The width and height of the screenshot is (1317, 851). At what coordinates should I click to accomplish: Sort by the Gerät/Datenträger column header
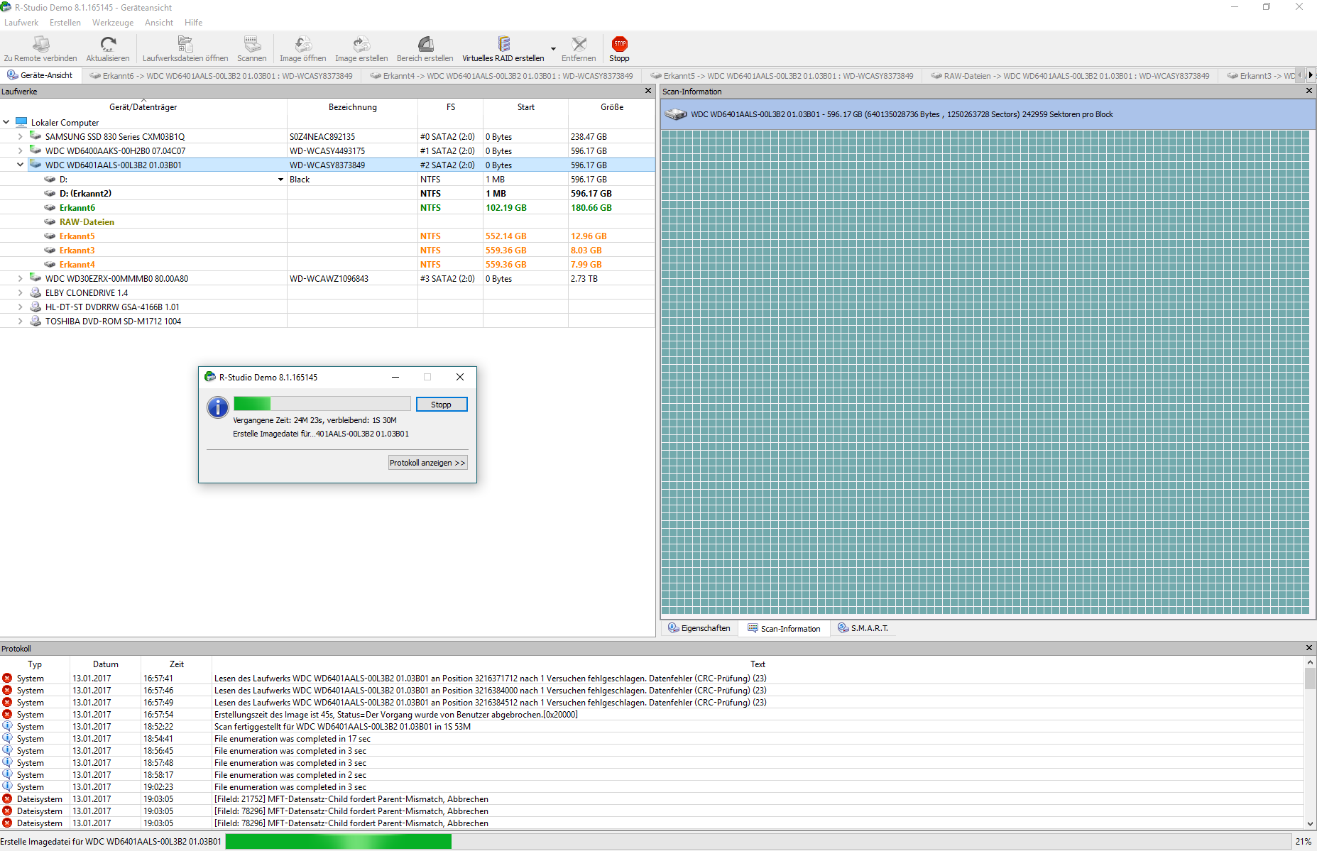point(143,107)
